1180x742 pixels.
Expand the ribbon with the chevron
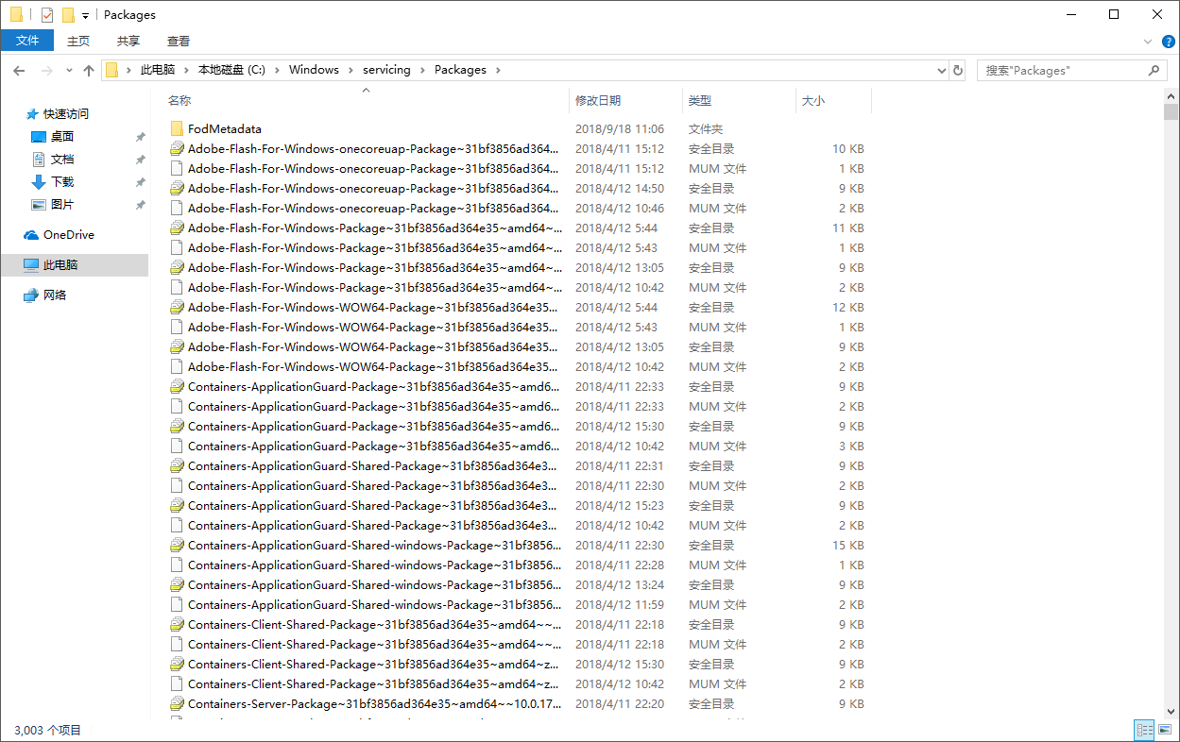[1148, 42]
